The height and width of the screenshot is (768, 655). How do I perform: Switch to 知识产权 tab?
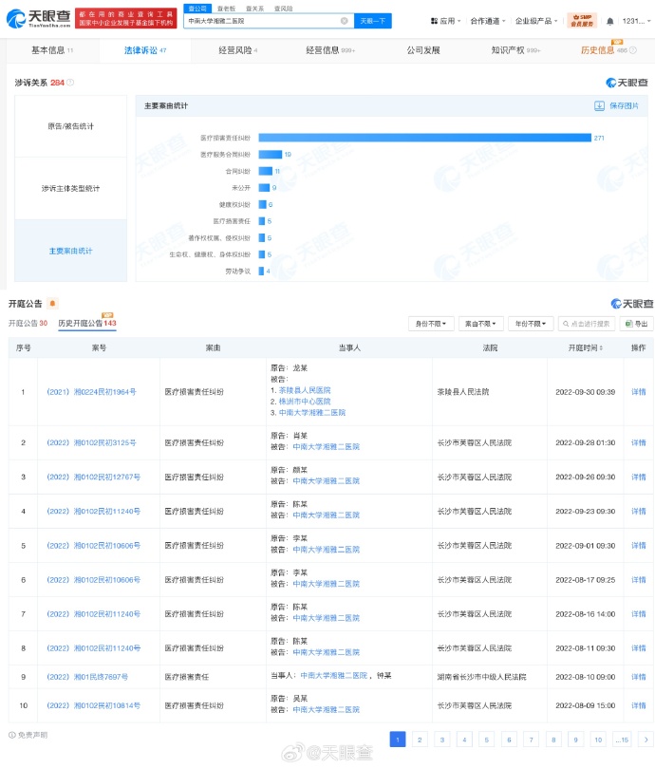click(515, 50)
